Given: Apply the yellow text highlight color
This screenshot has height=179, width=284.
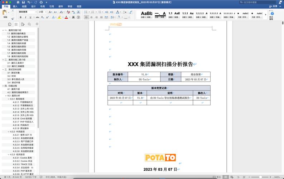Looking at the screenshot, I should click(x=59, y=17).
